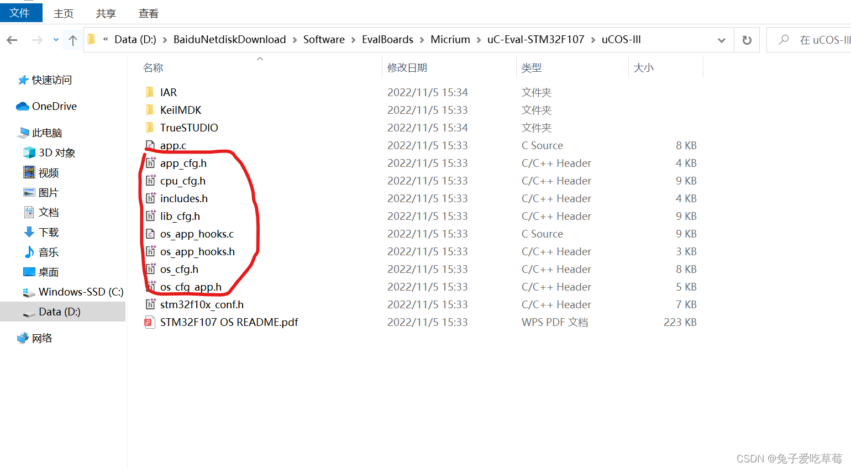Select app.c file icon
Viewport: 851px width, 469px height.
click(x=150, y=145)
